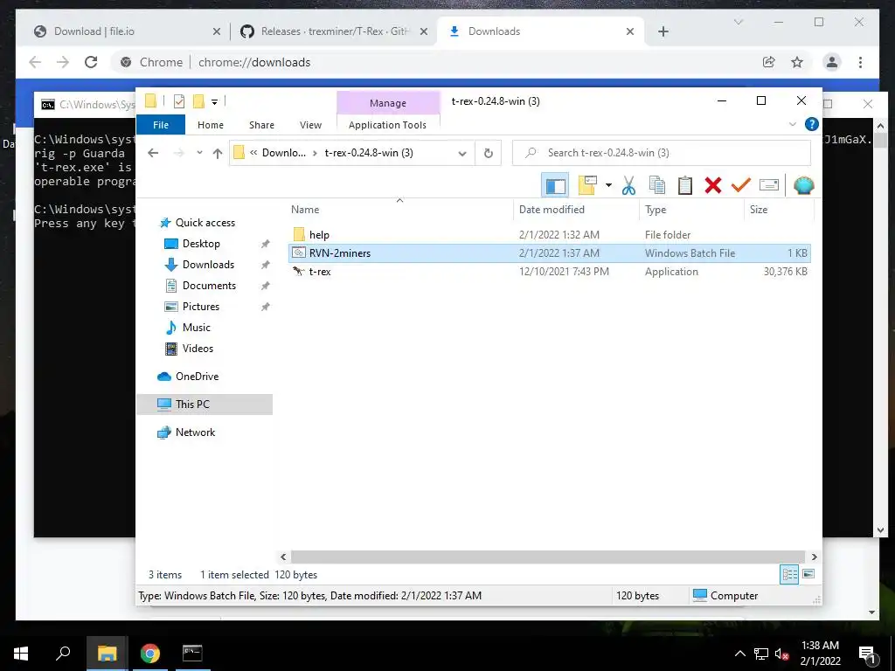Click the search t-rex-0.24.8-win (3) box

[x=662, y=153]
